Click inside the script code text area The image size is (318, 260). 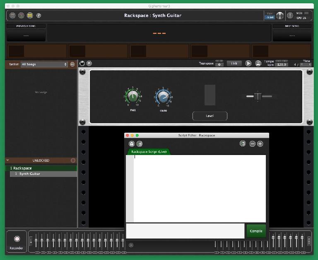pyautogui.click(x=200, y=188)
